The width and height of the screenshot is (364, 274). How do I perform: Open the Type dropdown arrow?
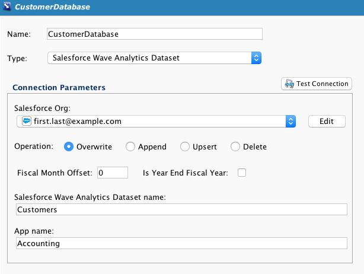pyautogui.click(x=256, y=58)
